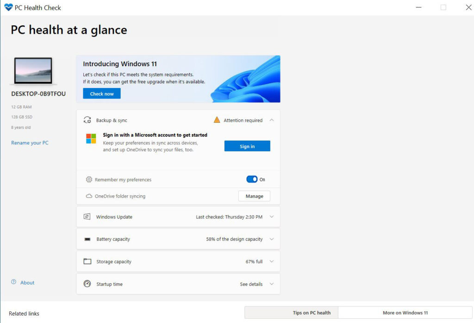This screenshot has width=474, height=323.
Task: Expand the Battery capacity section
Action: click(x=272, y=239)
